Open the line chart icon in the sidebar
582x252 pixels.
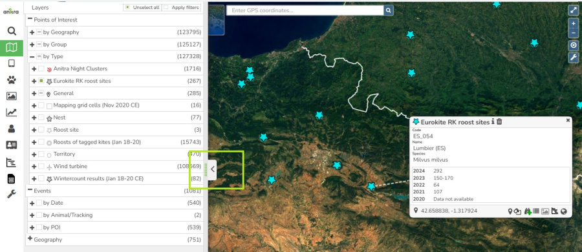point(12,112)
